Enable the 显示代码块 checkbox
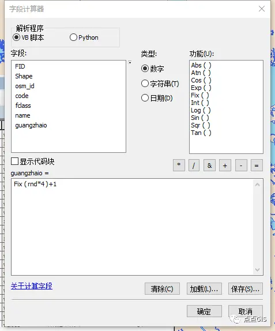The image size is (275, 331). click(x=14, y=161)
